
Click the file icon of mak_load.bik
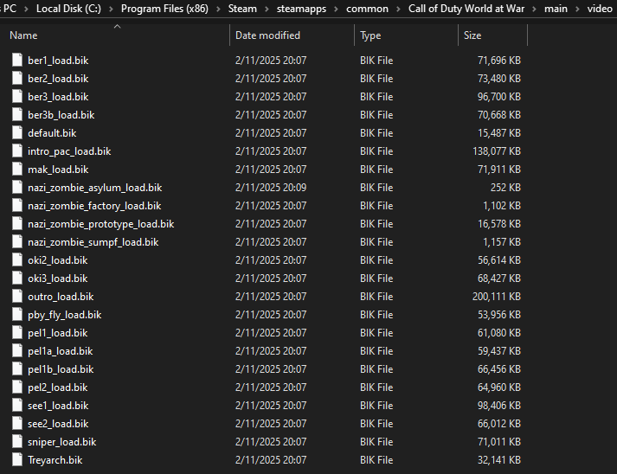tap(17, 169)
